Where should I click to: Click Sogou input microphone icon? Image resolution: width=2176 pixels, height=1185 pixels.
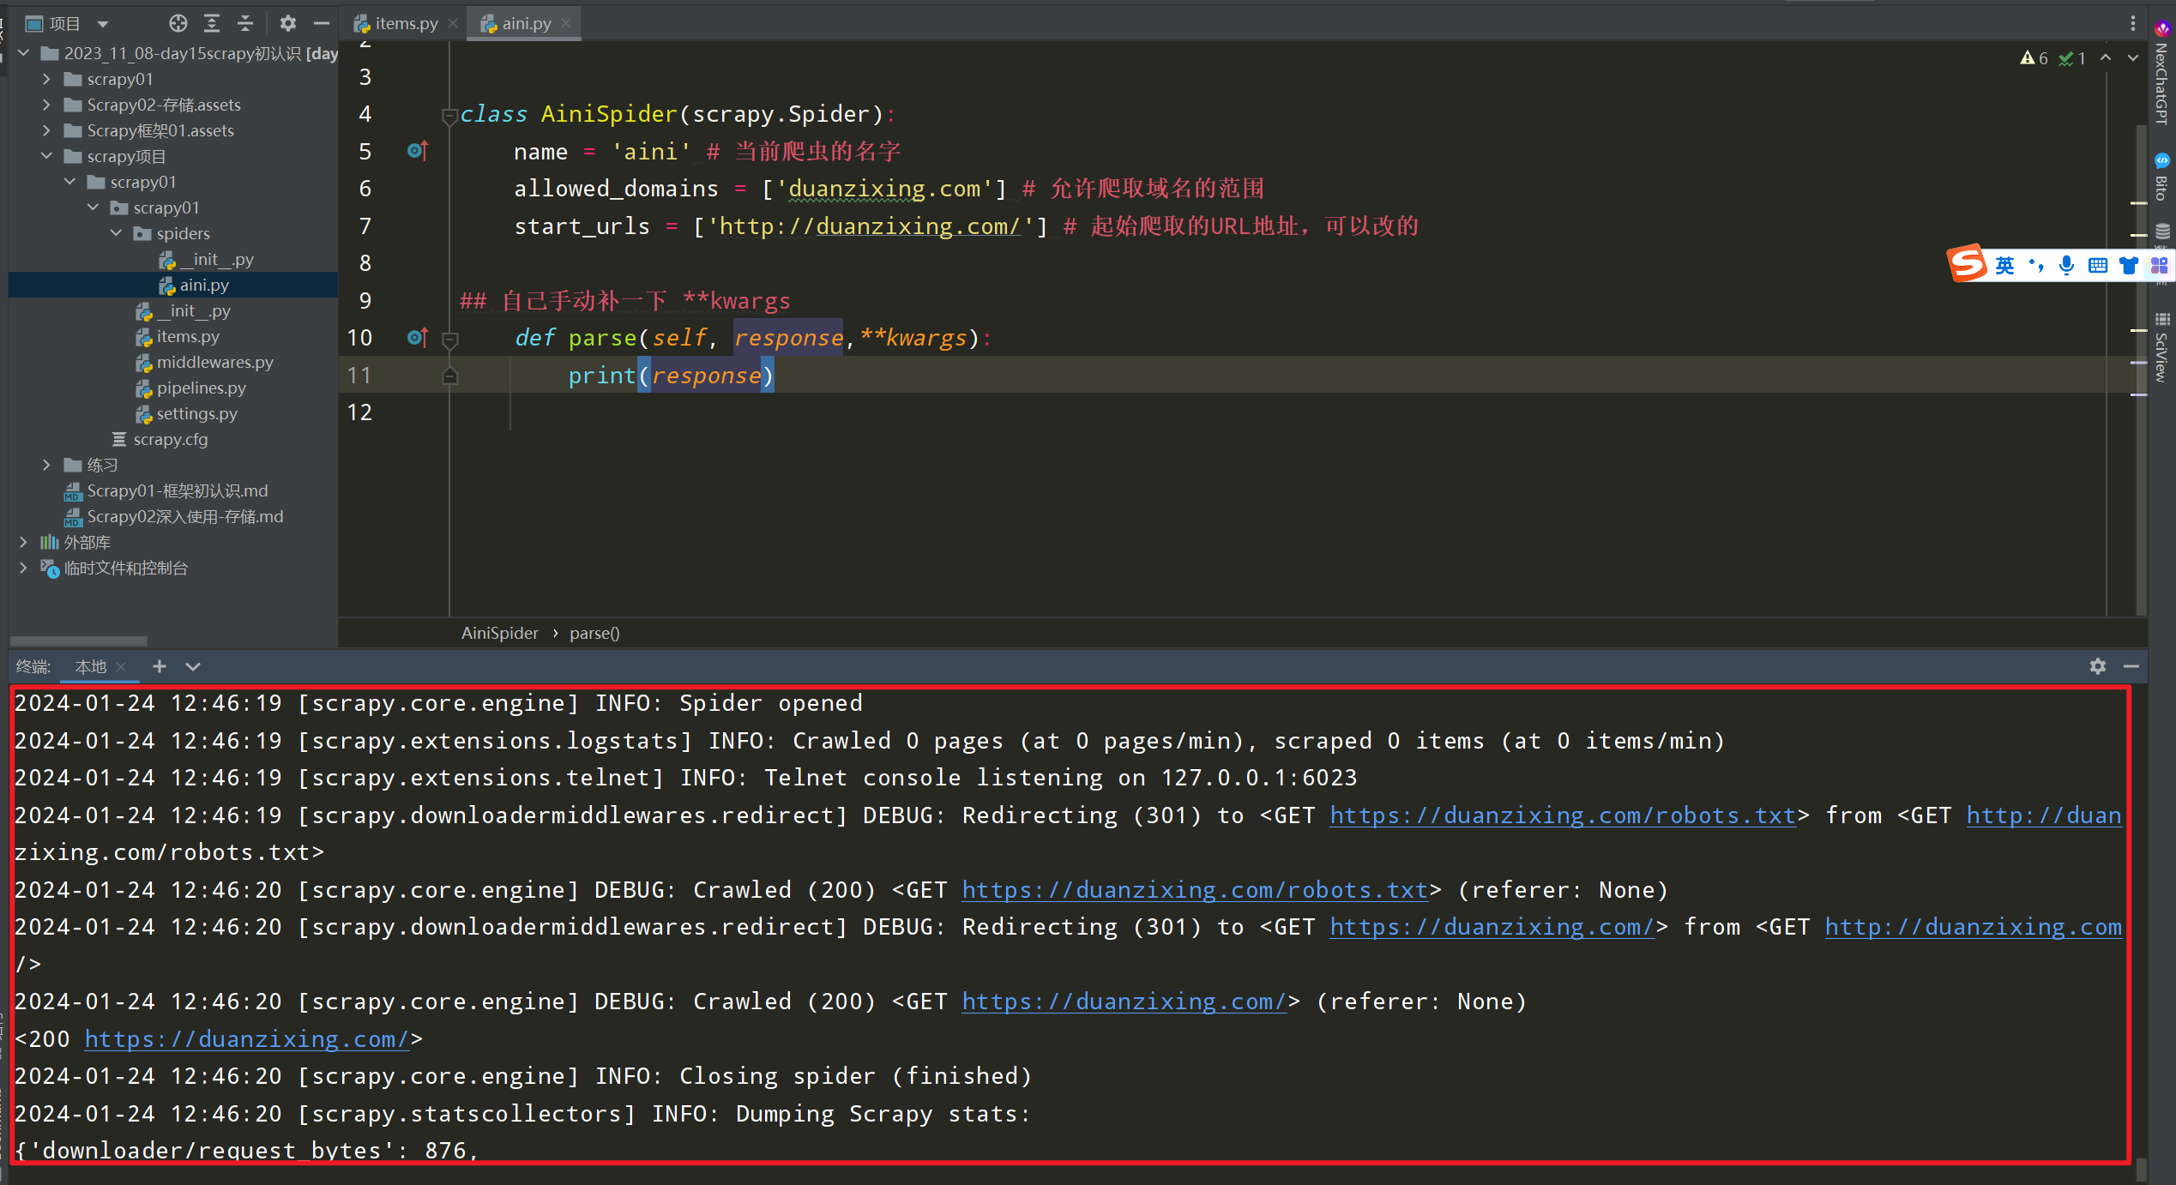click(2066, 265)
